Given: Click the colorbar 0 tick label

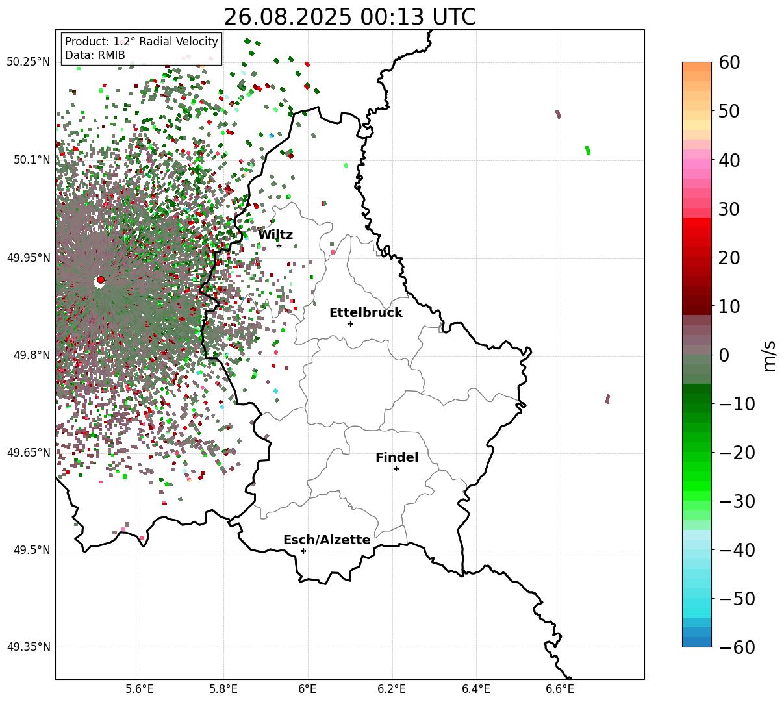Looking at the screenshot, I should [724, 355].
